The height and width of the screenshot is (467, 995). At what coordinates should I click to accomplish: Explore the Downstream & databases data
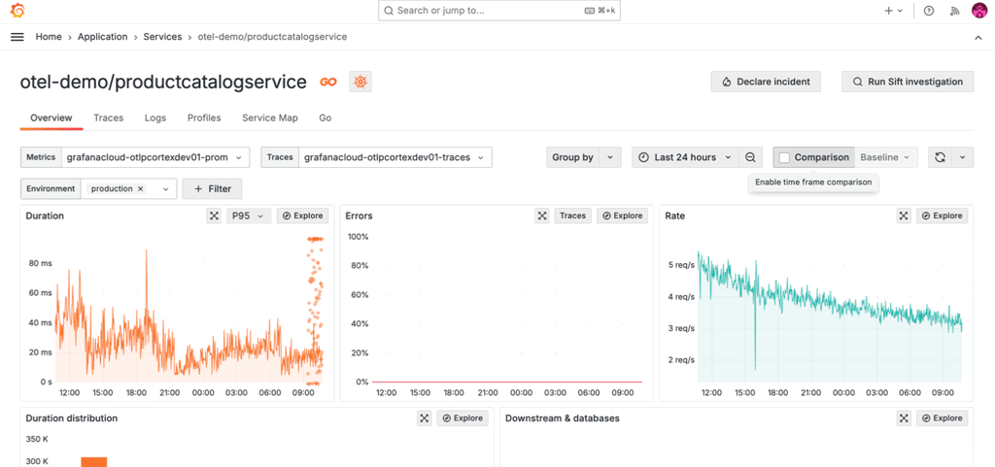tap(943, 418)
